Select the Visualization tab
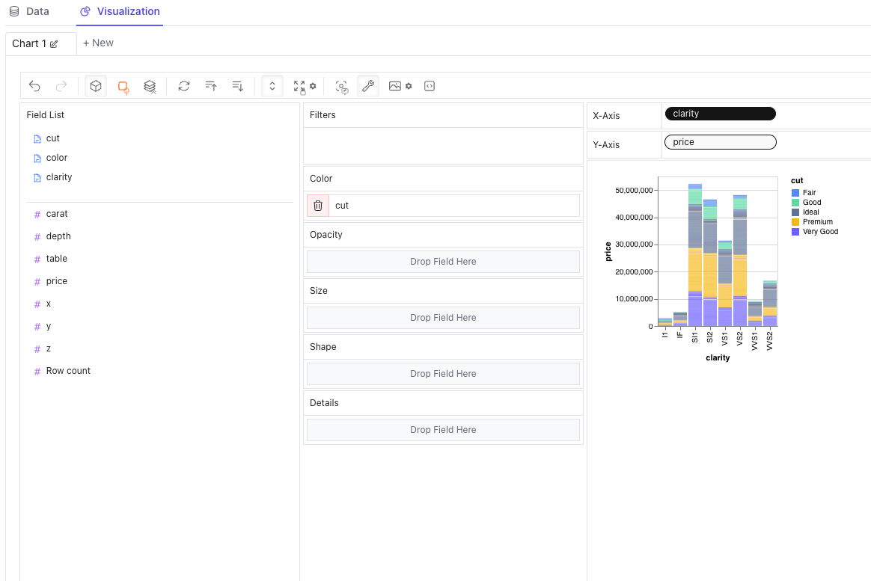Screen dimensions: 871x581 tap(120, 11)
